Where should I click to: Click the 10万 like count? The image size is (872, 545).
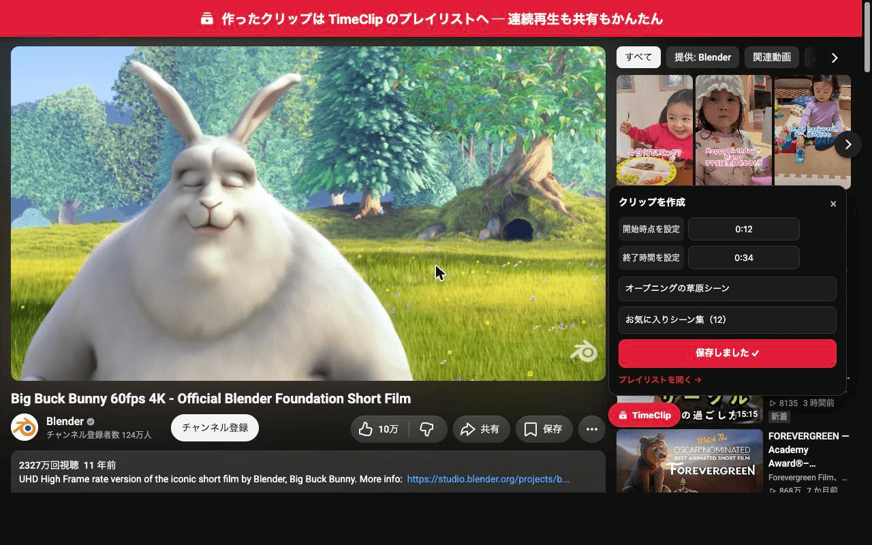tap(388, 429)
